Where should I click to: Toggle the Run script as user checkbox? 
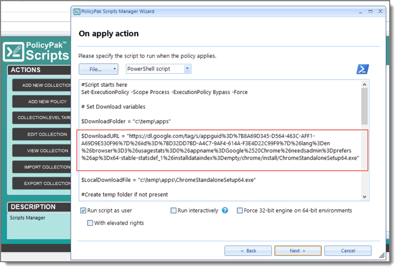click(x=83, y=211)
